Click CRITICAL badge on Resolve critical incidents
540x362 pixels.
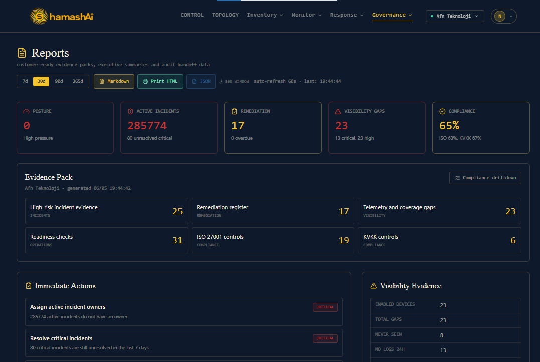[325, 338]
